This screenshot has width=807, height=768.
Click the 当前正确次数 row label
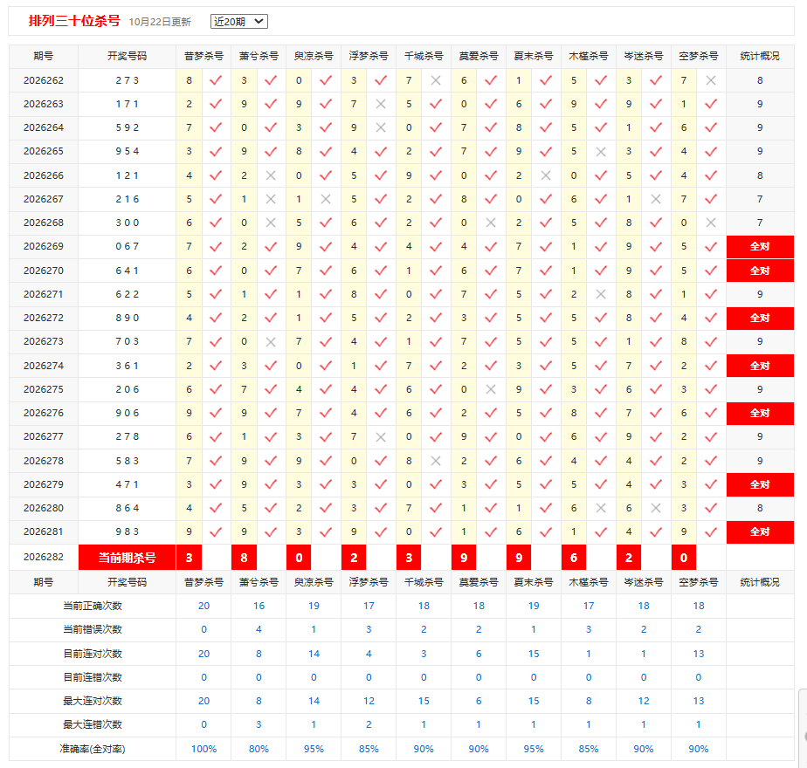pos(93,606)
